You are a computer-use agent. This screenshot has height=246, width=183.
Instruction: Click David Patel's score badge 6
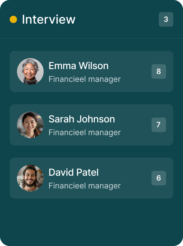(159, 178)
